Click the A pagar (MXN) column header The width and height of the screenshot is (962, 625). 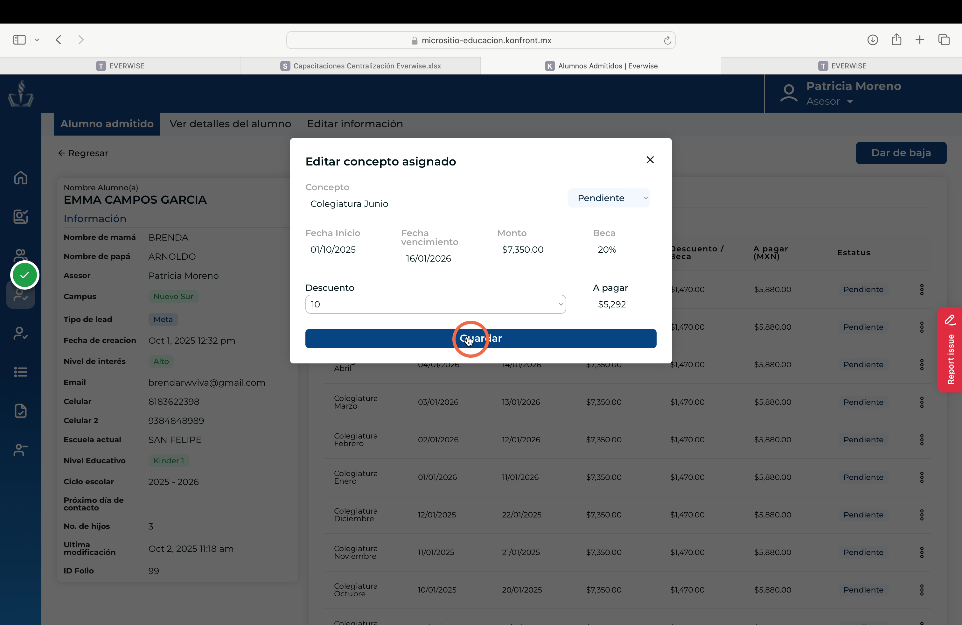tap(771, 253)
